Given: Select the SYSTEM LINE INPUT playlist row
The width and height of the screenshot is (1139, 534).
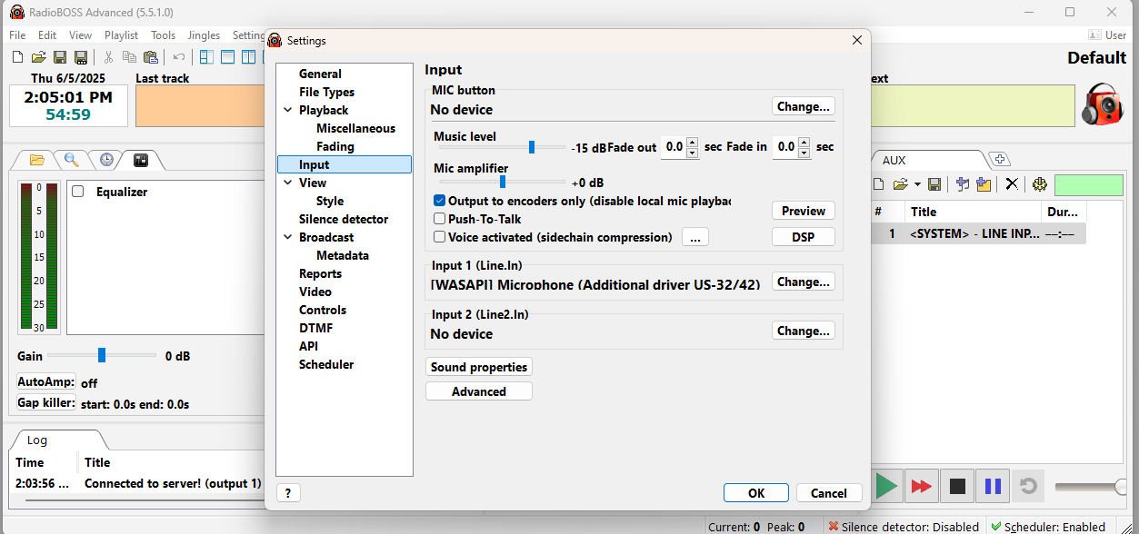Looking at the screenshot, I should coord(978,233).
